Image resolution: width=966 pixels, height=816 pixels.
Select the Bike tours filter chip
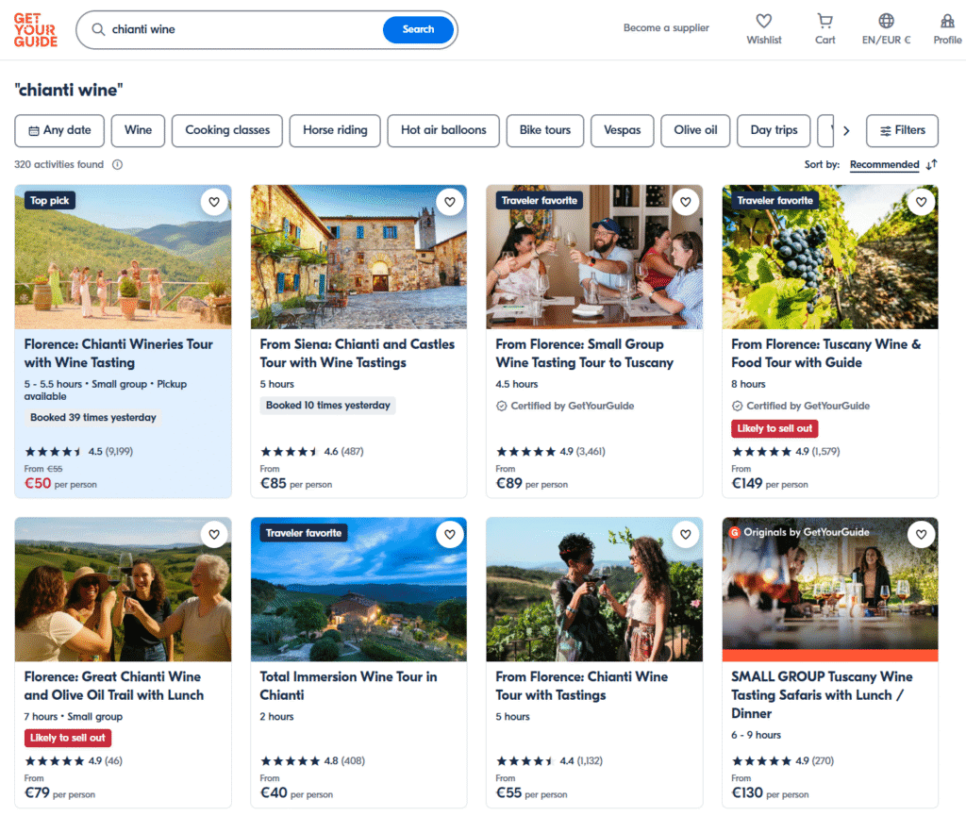545,130
